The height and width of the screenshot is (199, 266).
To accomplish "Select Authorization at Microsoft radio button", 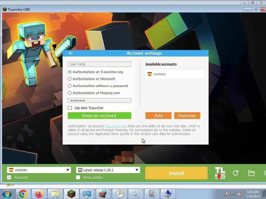I will (70, 79).
